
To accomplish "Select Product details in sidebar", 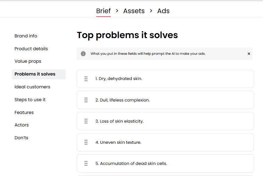I will [x=31, y=49].
